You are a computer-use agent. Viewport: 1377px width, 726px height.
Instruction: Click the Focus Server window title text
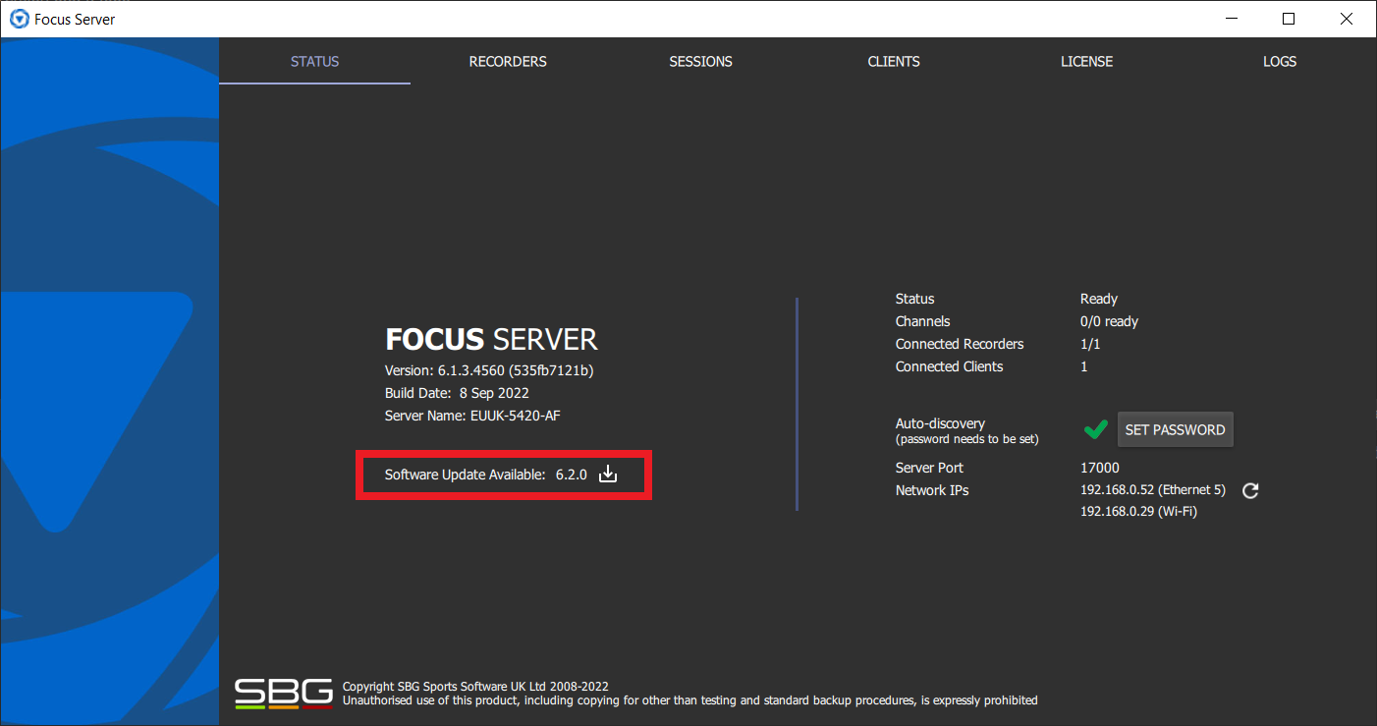75,19
